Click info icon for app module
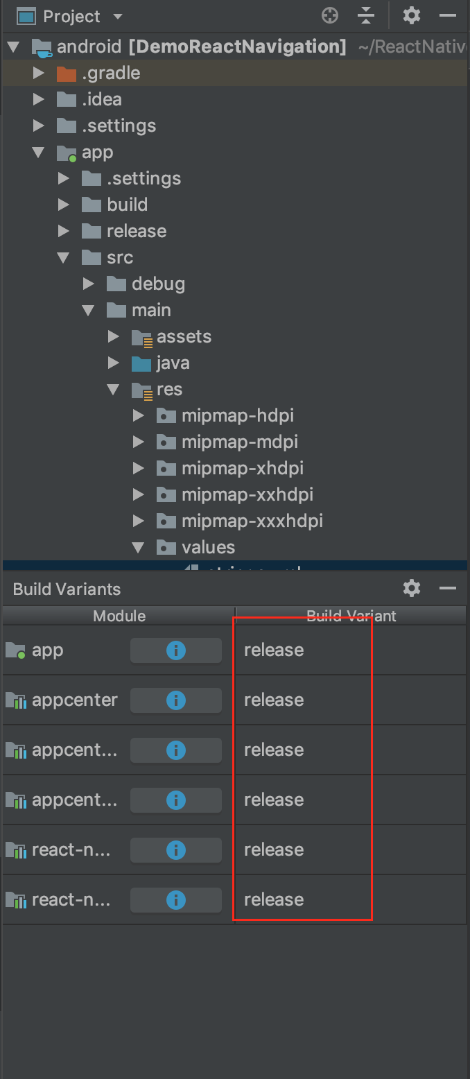The width and height of the screenshot is (470, 1079). (x=176, y=650)
